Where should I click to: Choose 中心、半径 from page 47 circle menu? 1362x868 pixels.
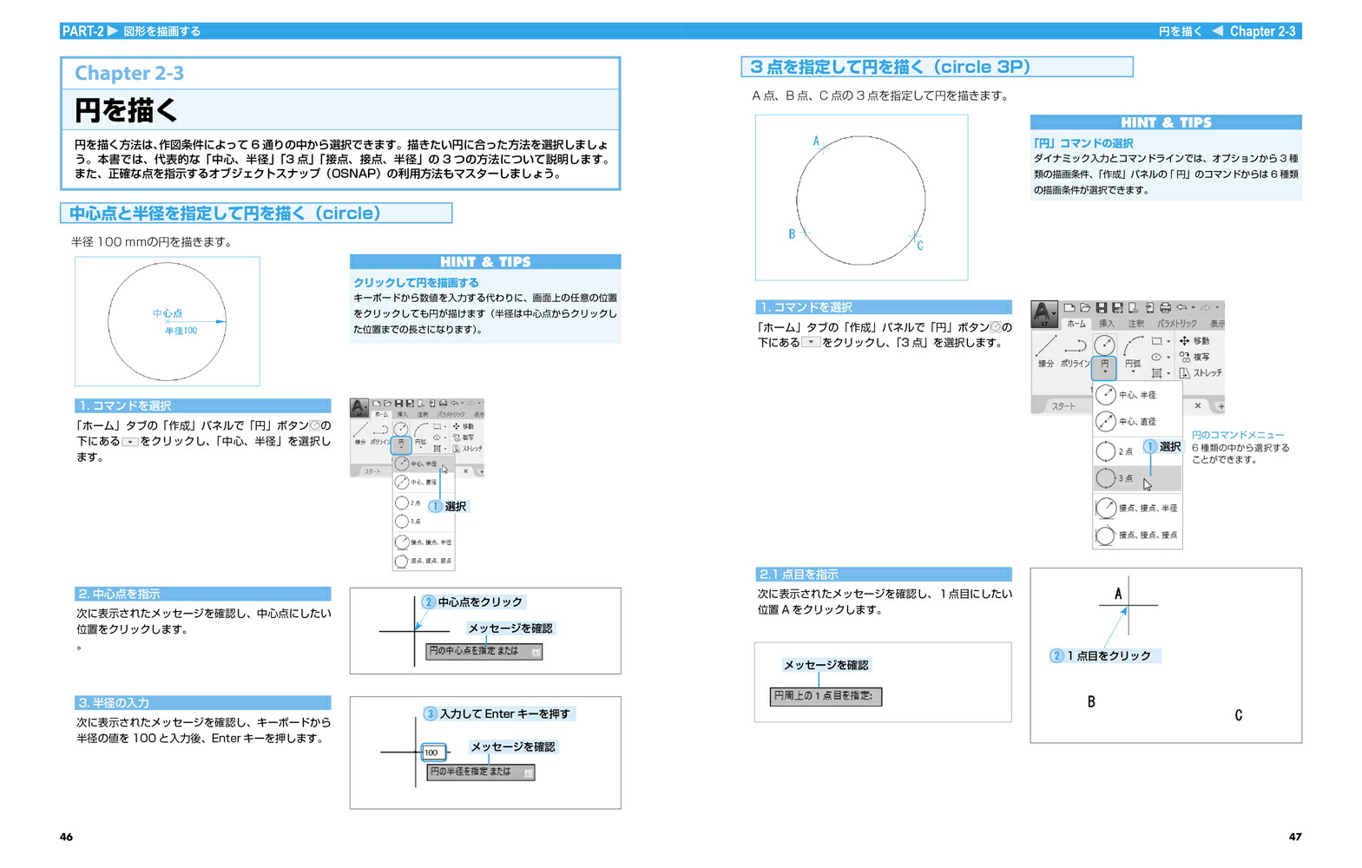pyautogui.click(x=1137, y=395)
